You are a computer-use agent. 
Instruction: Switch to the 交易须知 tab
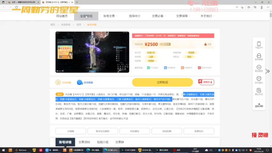pyautogui.click(x=84, y=142)
